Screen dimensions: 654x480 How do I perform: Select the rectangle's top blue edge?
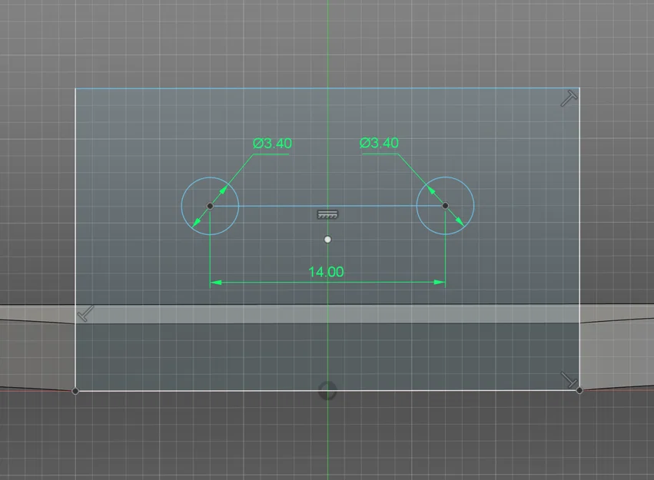[327, 88]
